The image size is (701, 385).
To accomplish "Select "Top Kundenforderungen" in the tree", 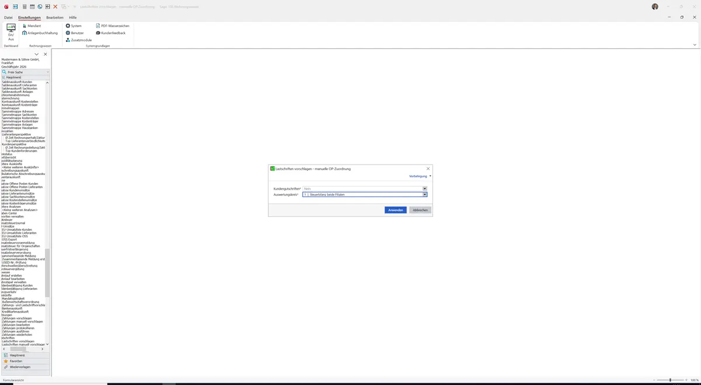I will (21, 151).
